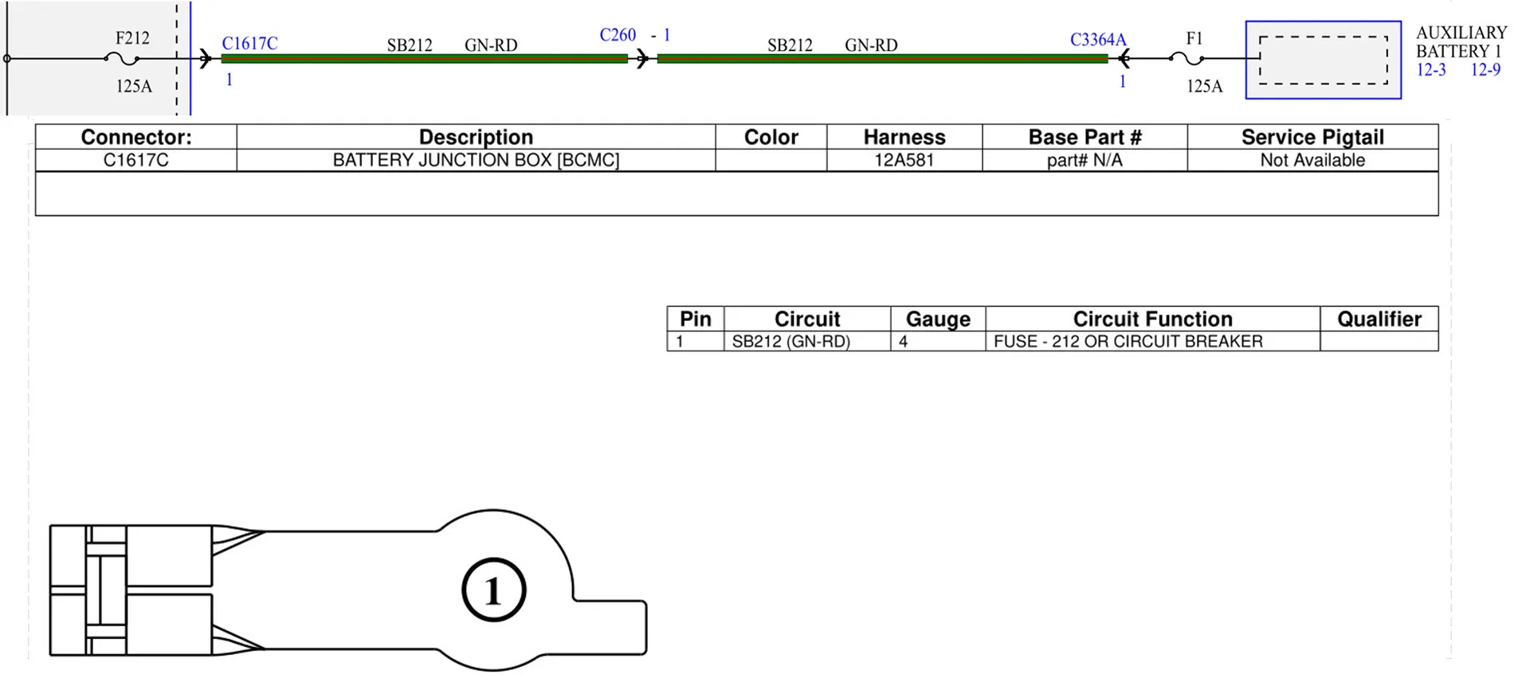
Task: Click the C3364A connector terminal arrow
Action: (1124, 58)
